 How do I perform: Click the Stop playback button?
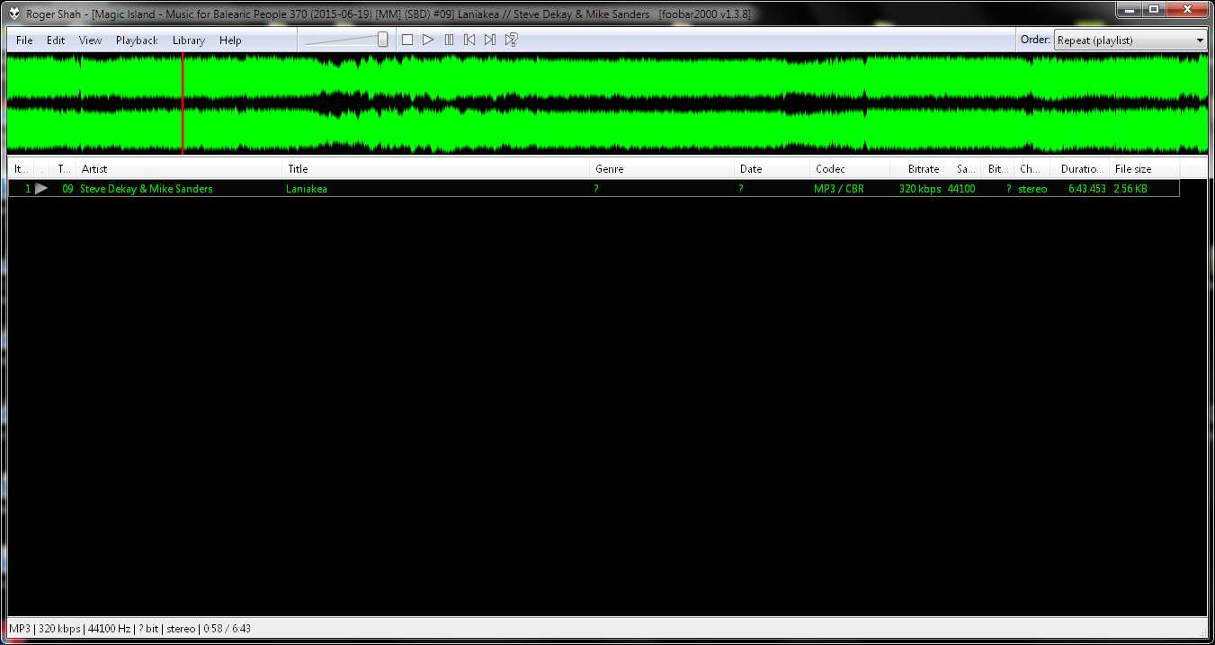[x=407, y=40]
